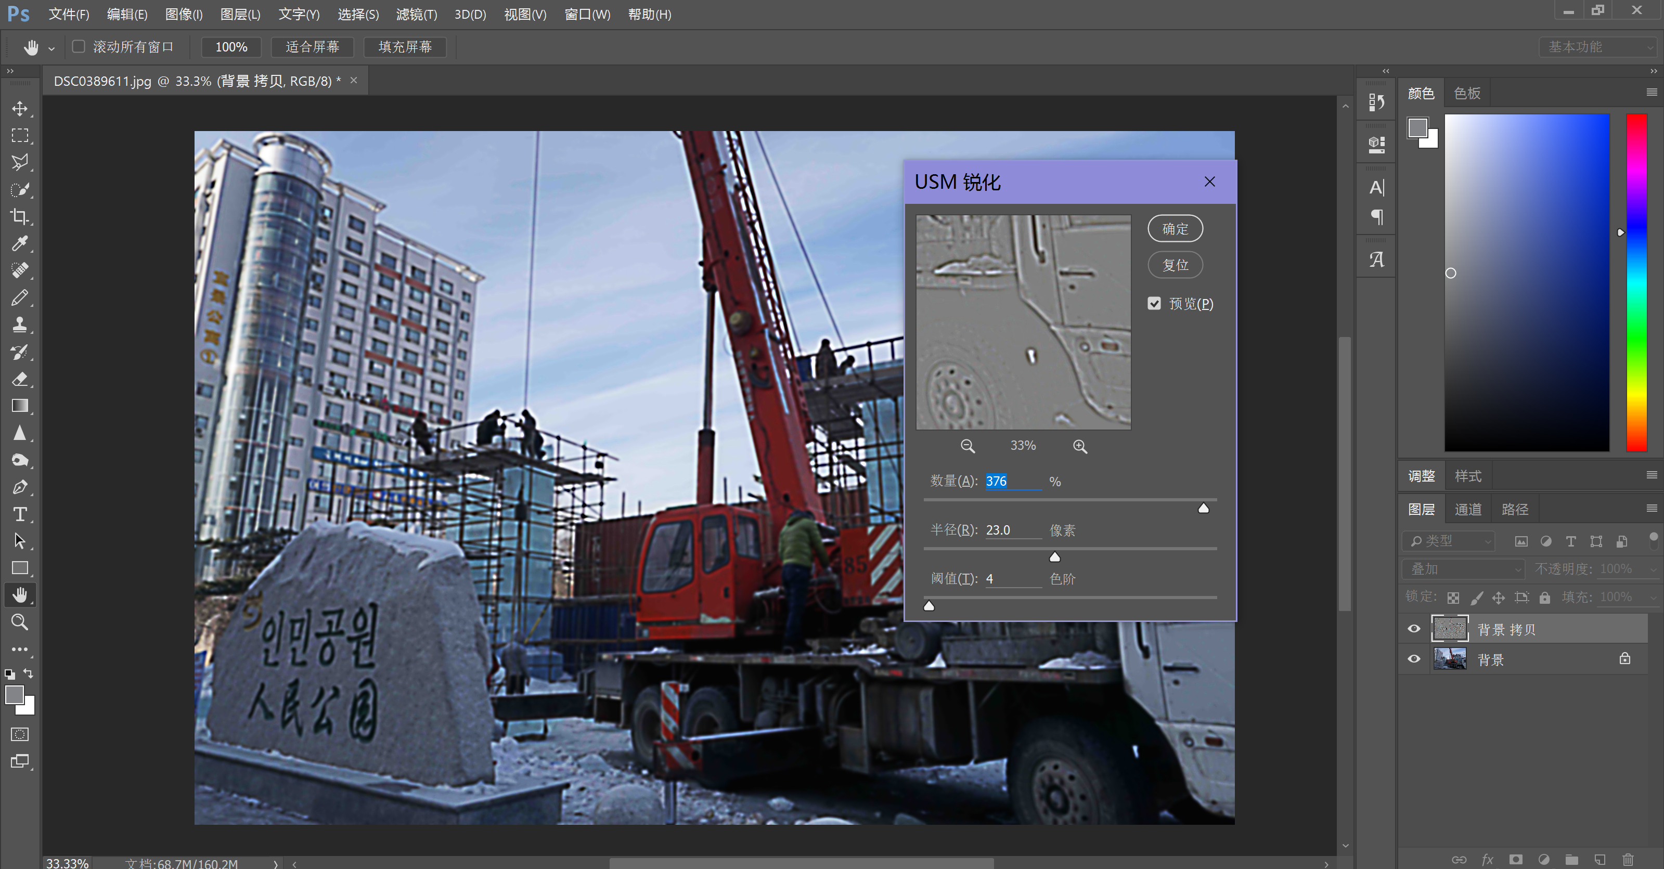The width and height of the screenshot is (1664, 869).
Task: Uncheck the 预览 preview checkbox
Action: 1154,303
